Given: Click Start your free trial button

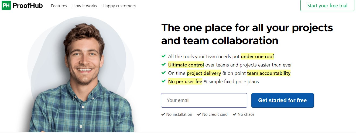Looking at the screenshot, I should coord(327,5).
